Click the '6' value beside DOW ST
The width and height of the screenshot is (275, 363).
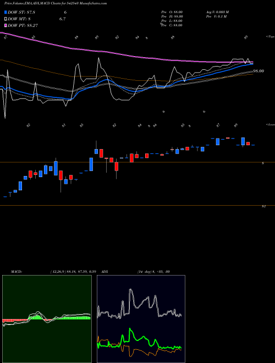point(65,13)
